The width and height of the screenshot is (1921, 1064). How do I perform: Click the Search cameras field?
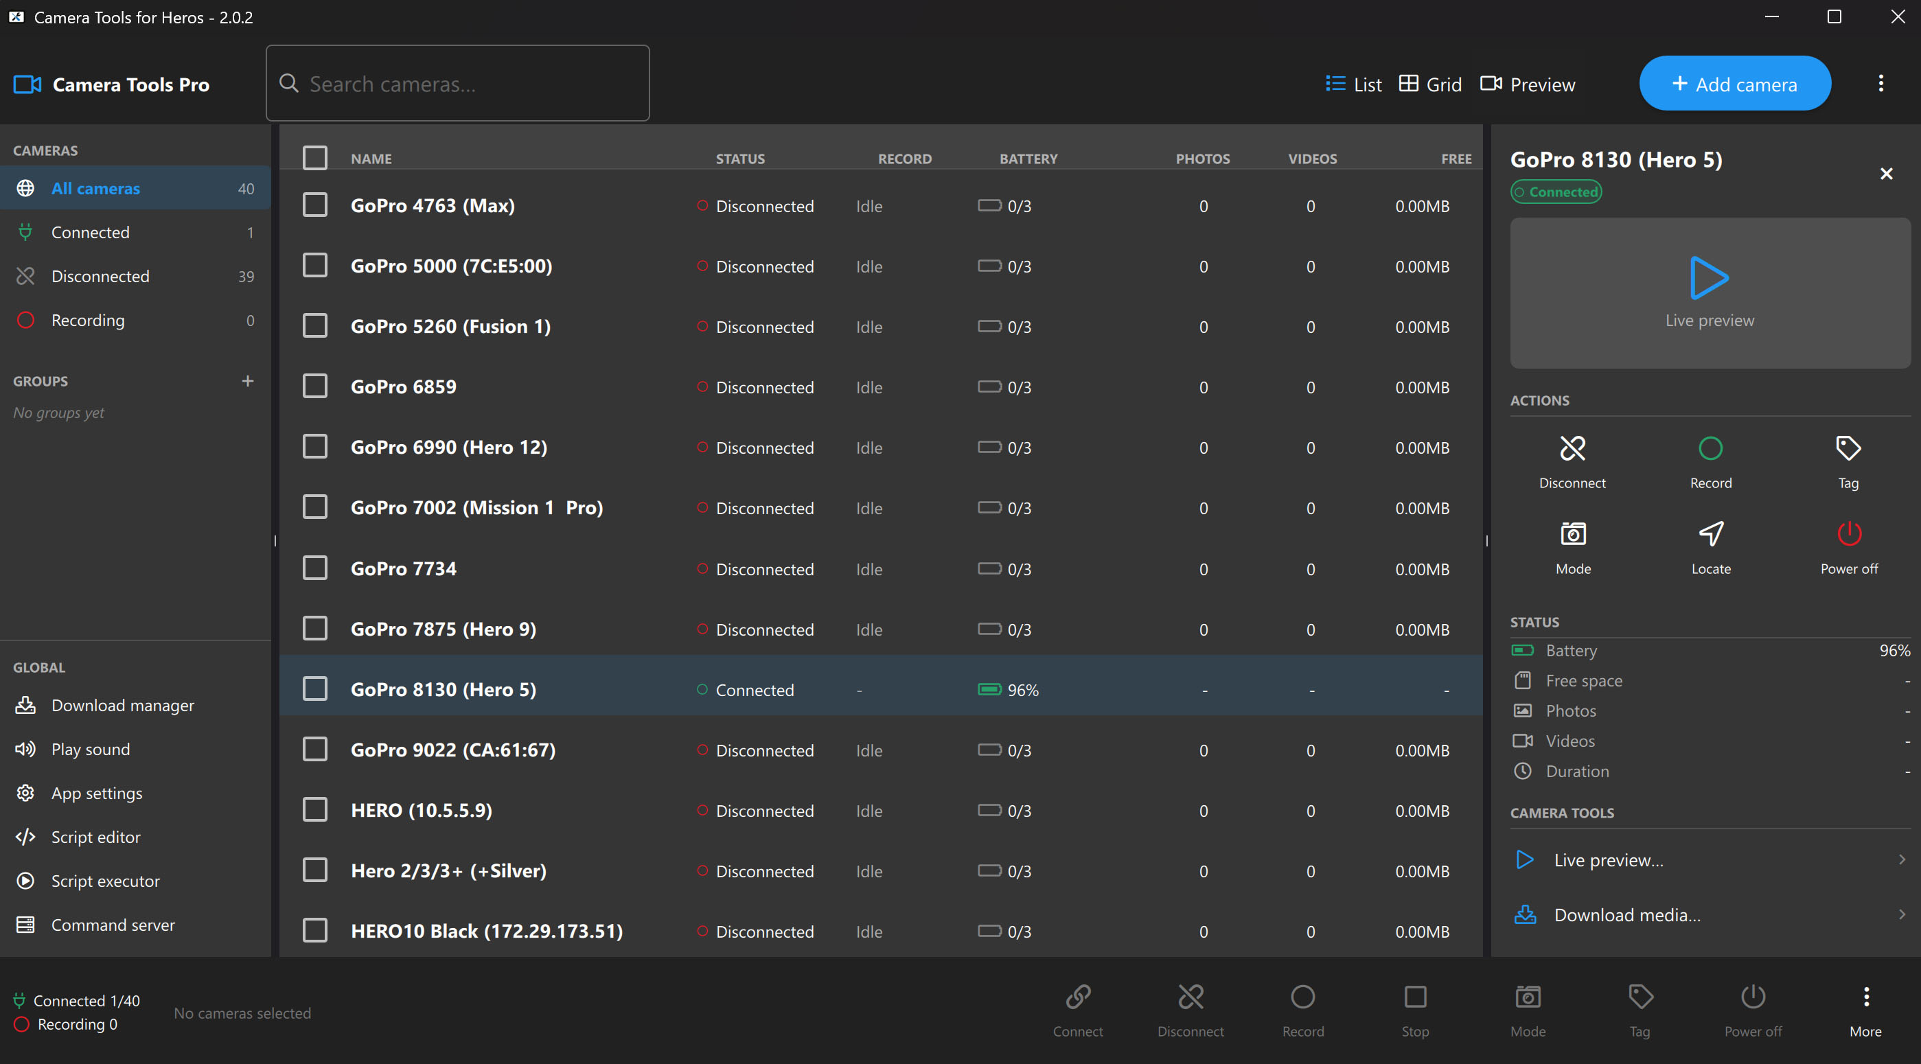[x=457, y=84]
